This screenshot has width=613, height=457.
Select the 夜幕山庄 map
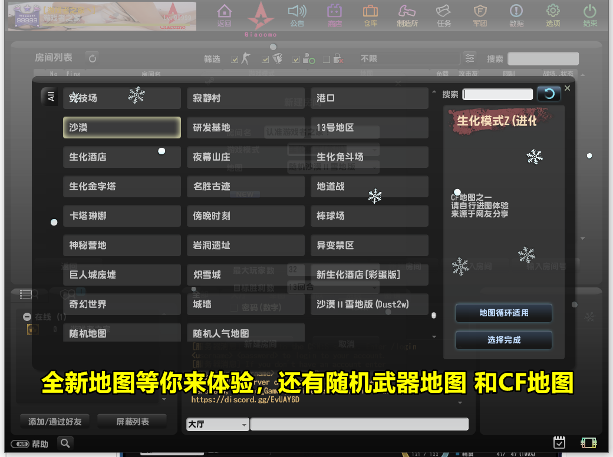coord(246,157)
